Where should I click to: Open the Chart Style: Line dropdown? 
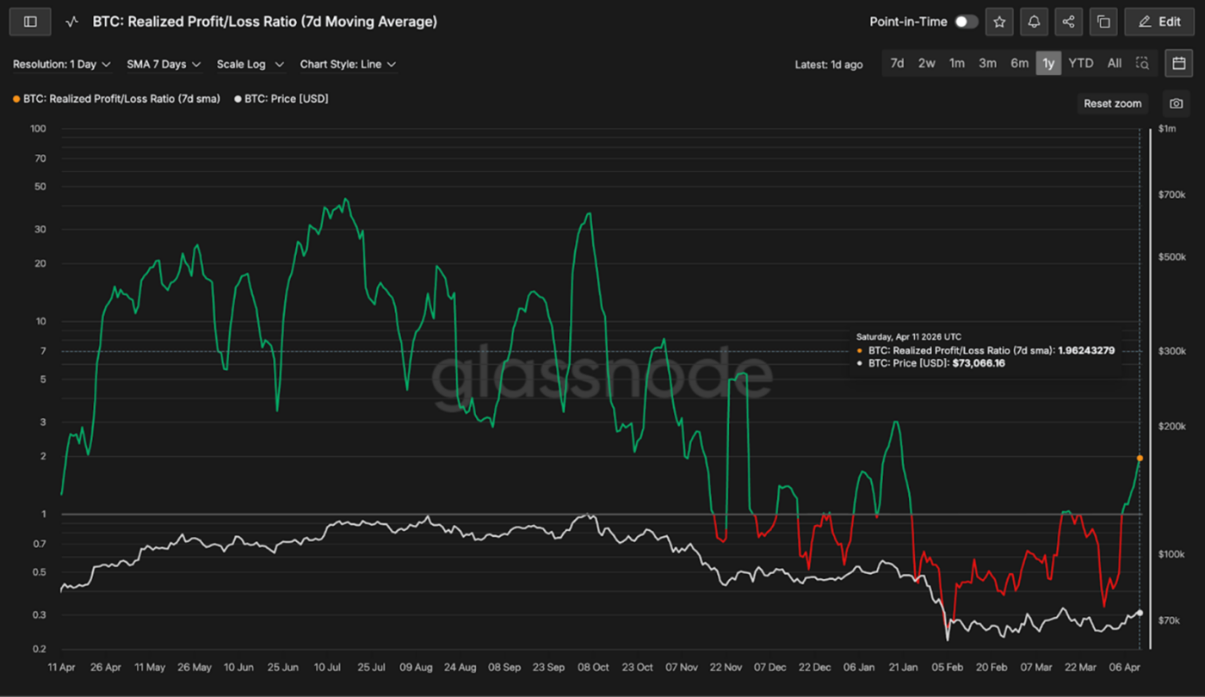pyautogui.click(x=348, y=65)
